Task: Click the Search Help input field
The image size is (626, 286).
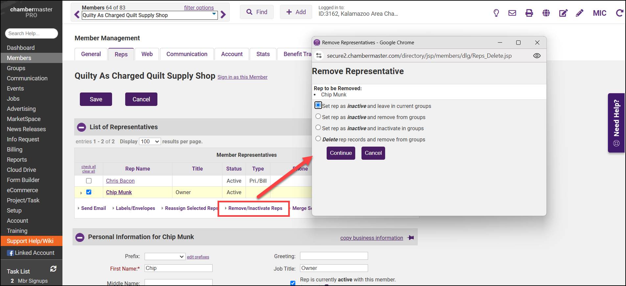Action: click(32, 33)
